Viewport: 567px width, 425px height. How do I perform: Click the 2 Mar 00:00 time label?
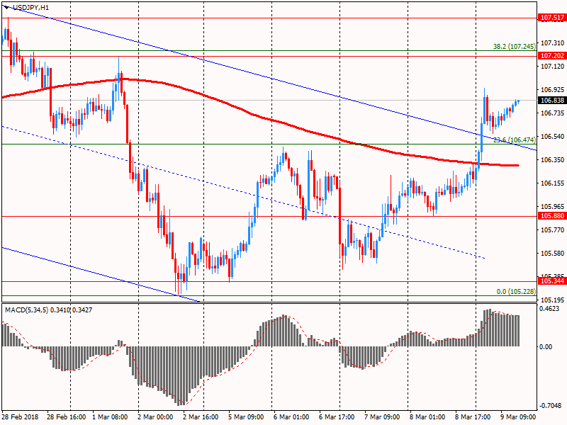[x=155, y=417]
